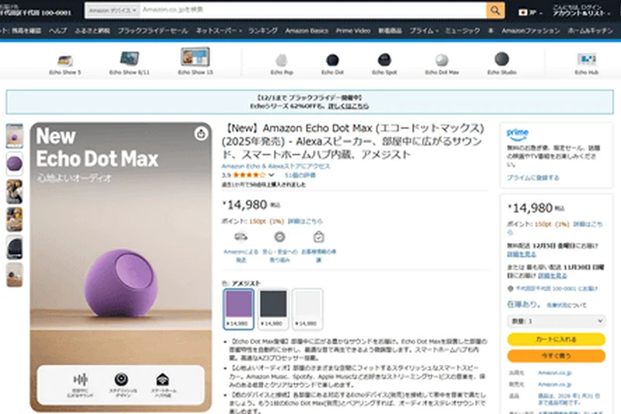Visit the Amazon Echo & Alexa store link
621x414 pixels.
tap(276, 166)
